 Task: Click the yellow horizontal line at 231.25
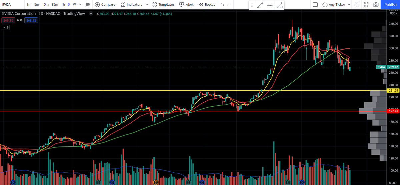click(x=193, y=90)
